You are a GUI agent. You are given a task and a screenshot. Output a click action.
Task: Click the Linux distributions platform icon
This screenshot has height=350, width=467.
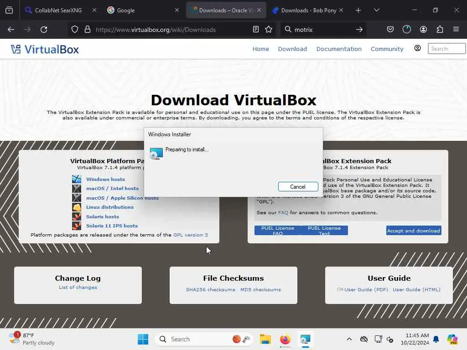point(77,207)
